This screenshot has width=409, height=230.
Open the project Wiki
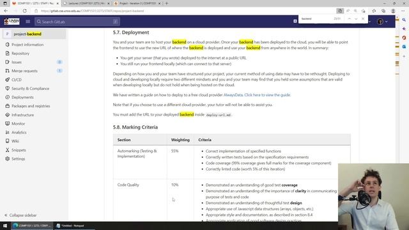point(15,141)
